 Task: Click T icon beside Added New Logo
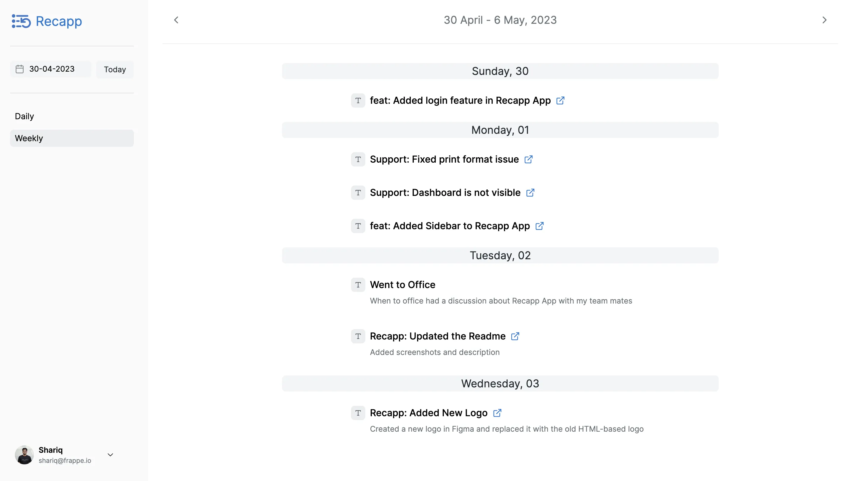tap(358, 413)
